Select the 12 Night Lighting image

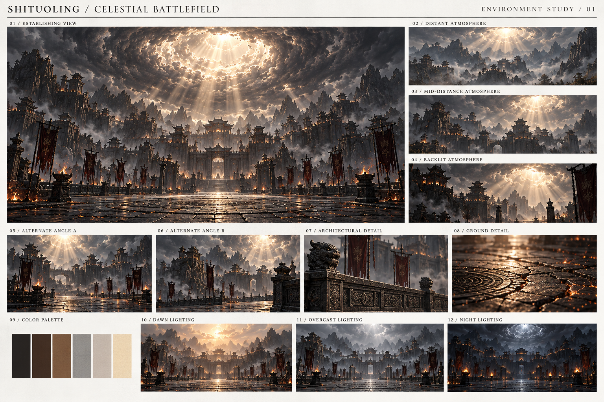[522, 357]
